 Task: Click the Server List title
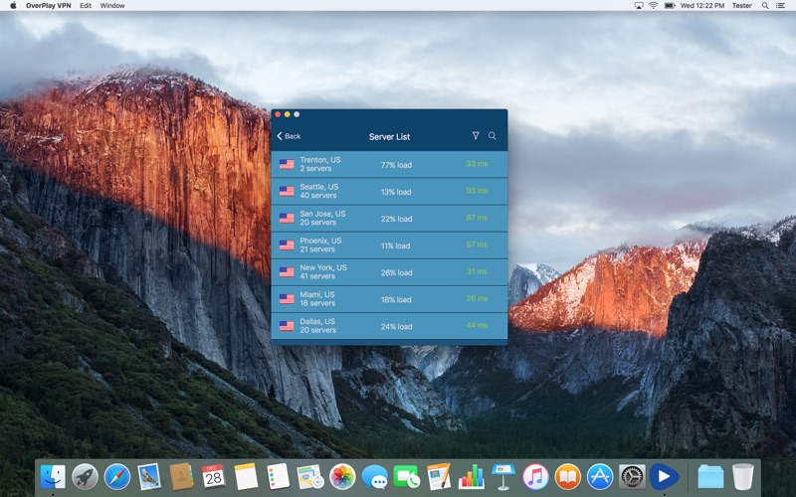pyautogui.click(x=389, y=136)
